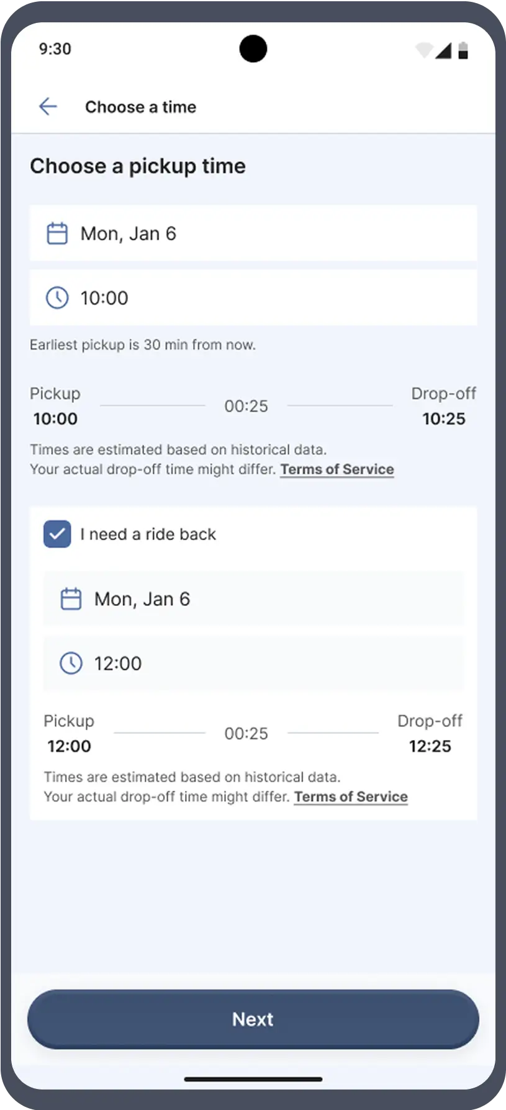Open the pickup date picker Mon, Jan 6

[253, 233]
